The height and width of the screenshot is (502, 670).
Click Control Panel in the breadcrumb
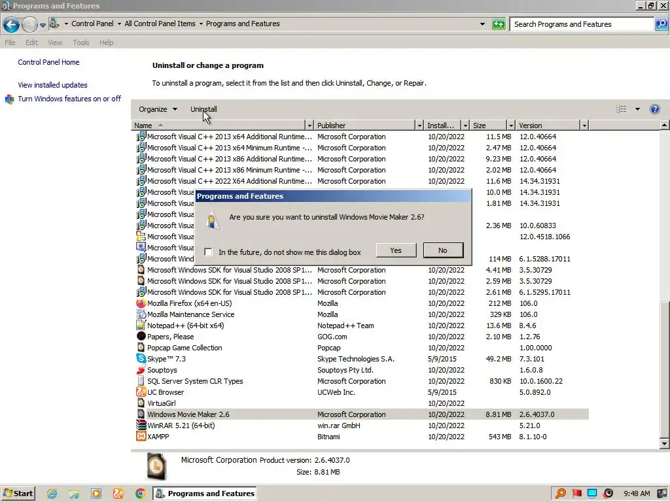[x=92, y=24]
